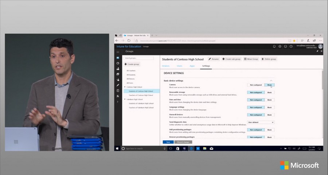Click the Search groups field
This screenshot has width=328, height=175.
click(x=138, y=58)
